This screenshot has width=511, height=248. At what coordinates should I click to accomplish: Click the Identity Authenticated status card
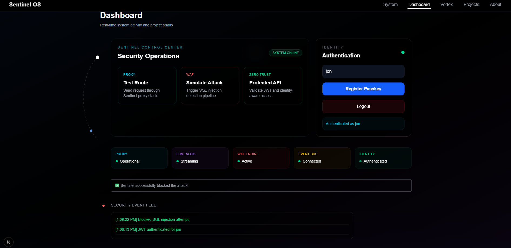coord(383,158)
